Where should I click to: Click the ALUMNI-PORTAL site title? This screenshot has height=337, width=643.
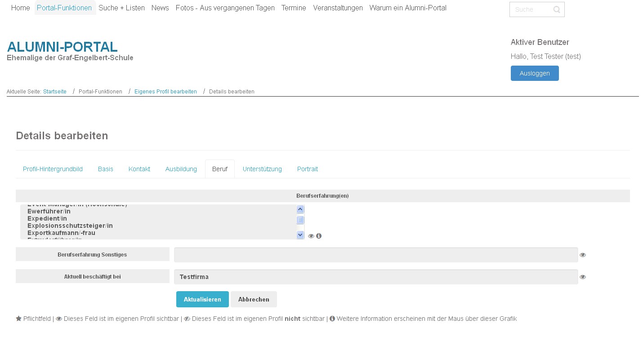62,47
